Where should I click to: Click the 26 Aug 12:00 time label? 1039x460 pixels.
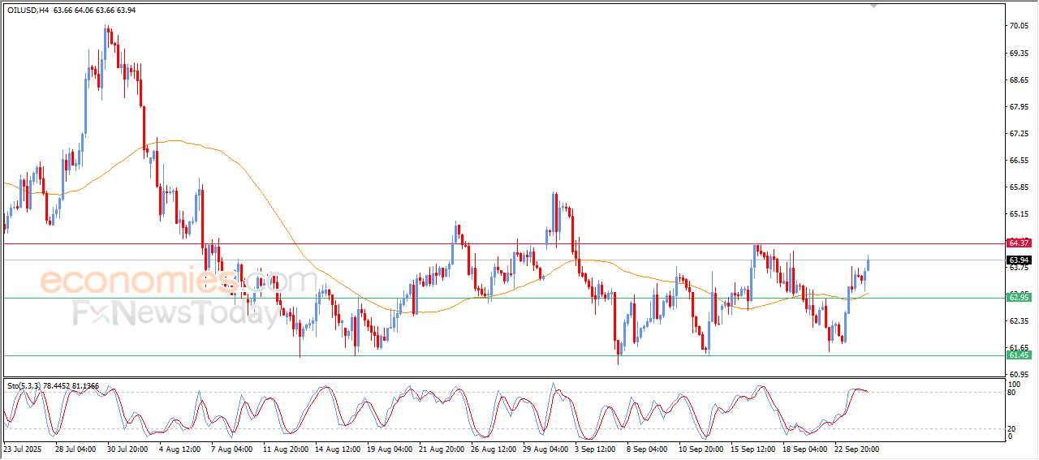(493, 449)
